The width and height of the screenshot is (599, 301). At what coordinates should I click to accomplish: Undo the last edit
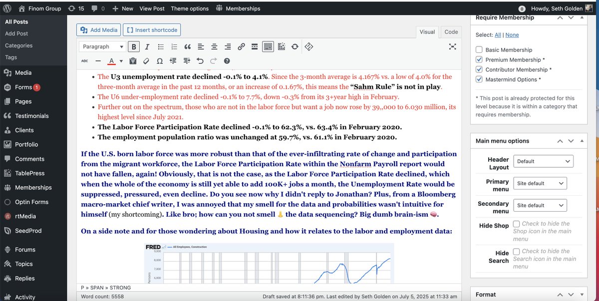(x=200, y=61)
